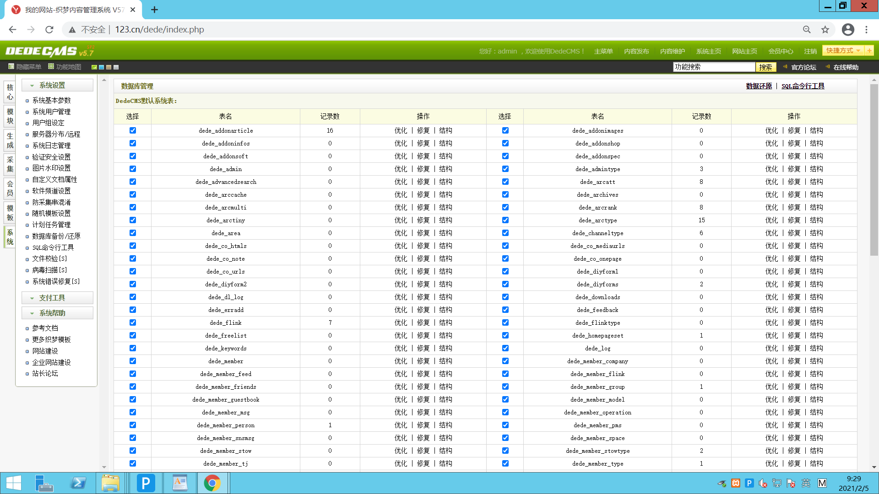
Task: Bookmark this page with the star icon
Action: [825, 30]
